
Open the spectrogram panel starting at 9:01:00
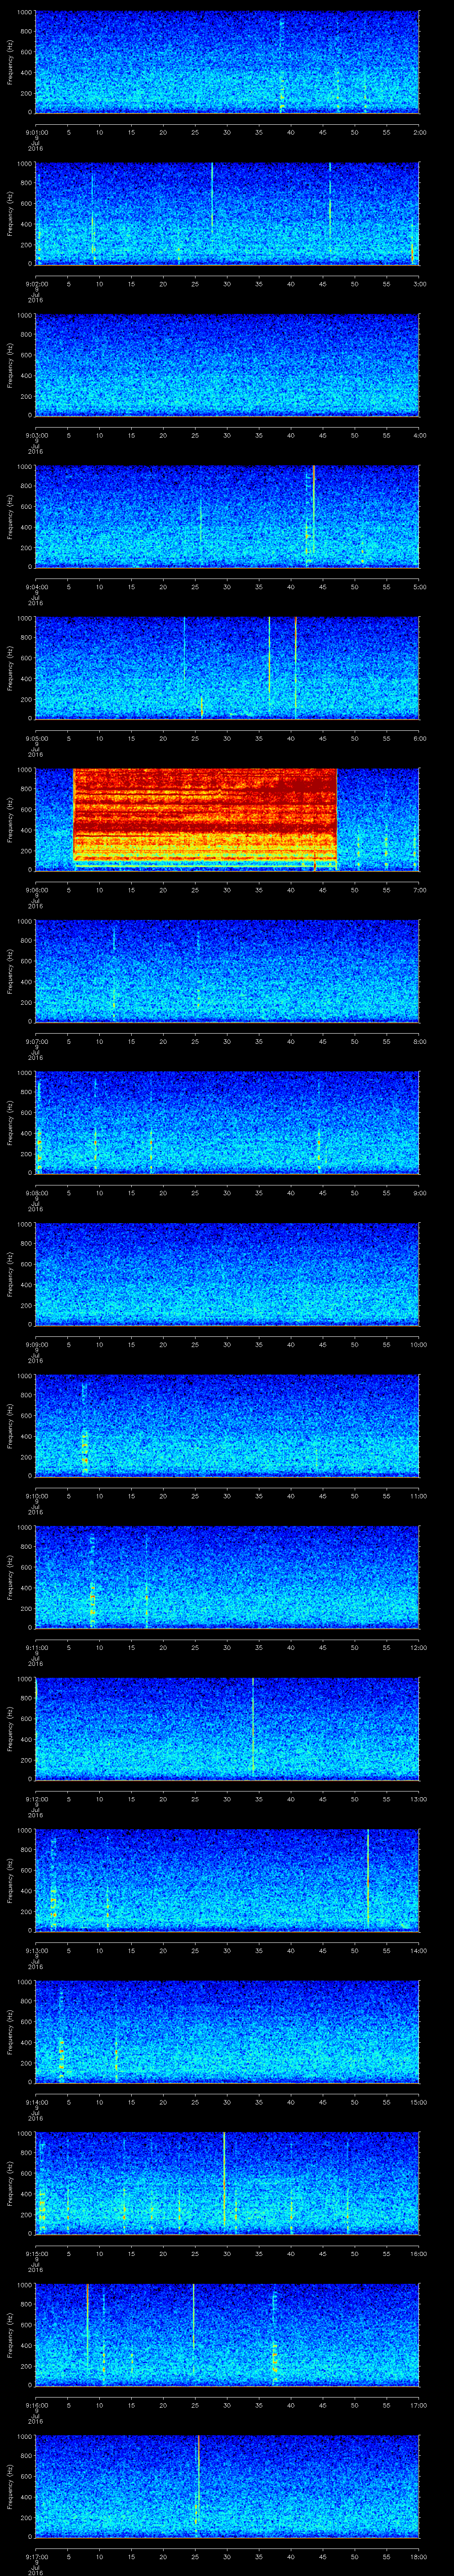pyautogui.click(x=227, y=62)
